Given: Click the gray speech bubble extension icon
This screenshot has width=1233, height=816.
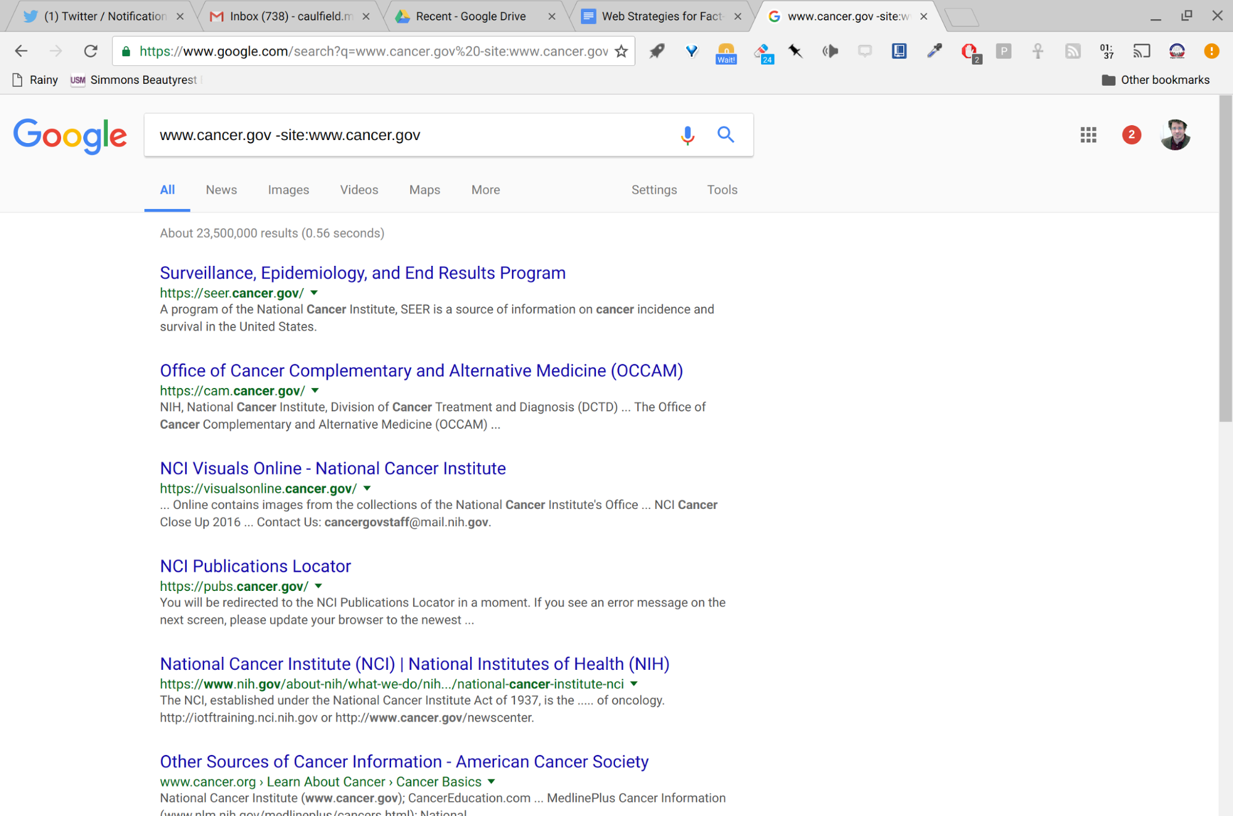Looking at the screenshot, I should pyautogui.click(x=865, y=51).
